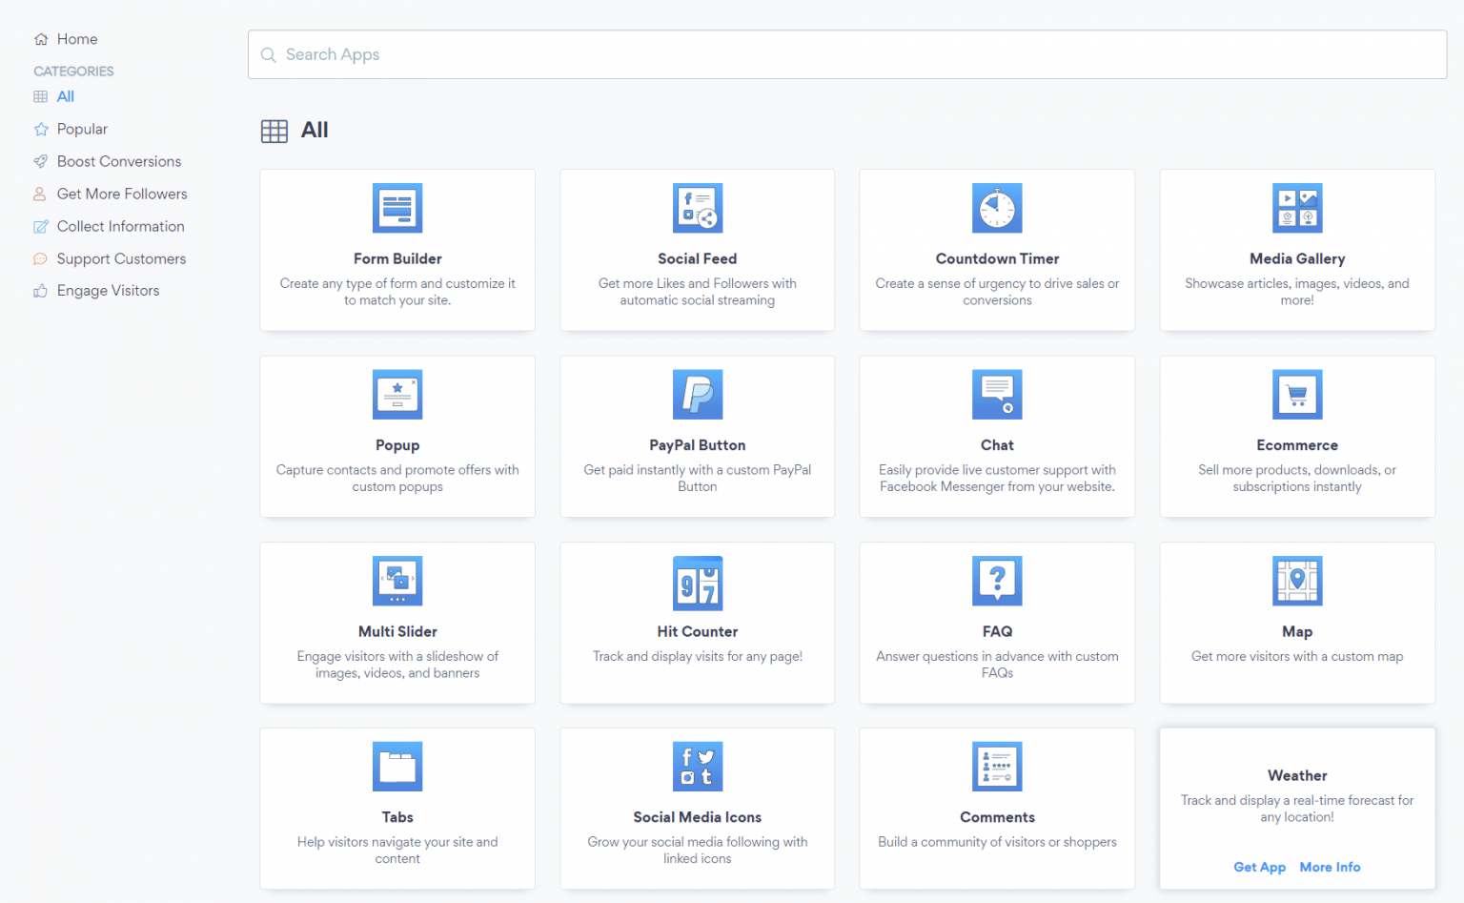
Task: Open the Support Customers category
Action: pos(121,258)
